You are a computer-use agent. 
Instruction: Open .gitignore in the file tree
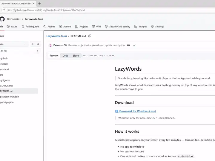(5, 80)
